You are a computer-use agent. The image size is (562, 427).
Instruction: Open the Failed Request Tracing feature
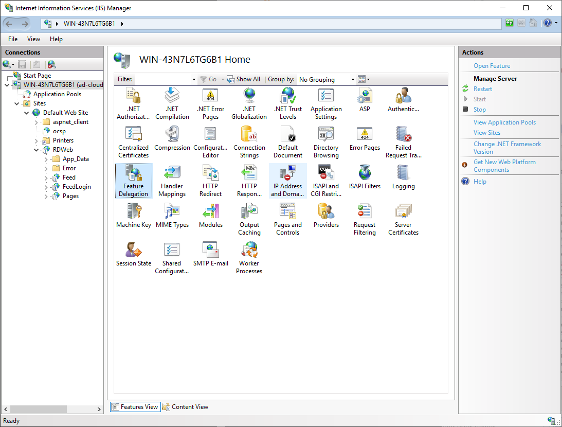point(403,142)
